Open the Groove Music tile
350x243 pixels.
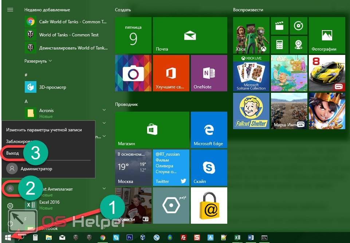[x=298, y=26]
